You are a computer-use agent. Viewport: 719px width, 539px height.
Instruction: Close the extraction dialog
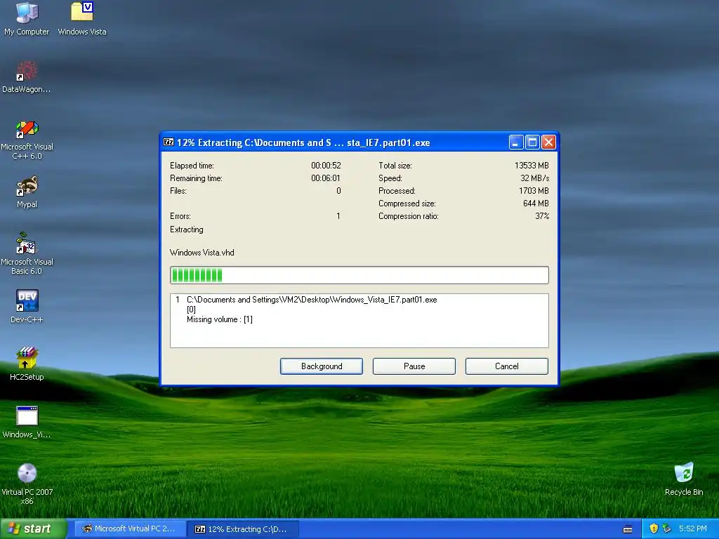point(548,142)
